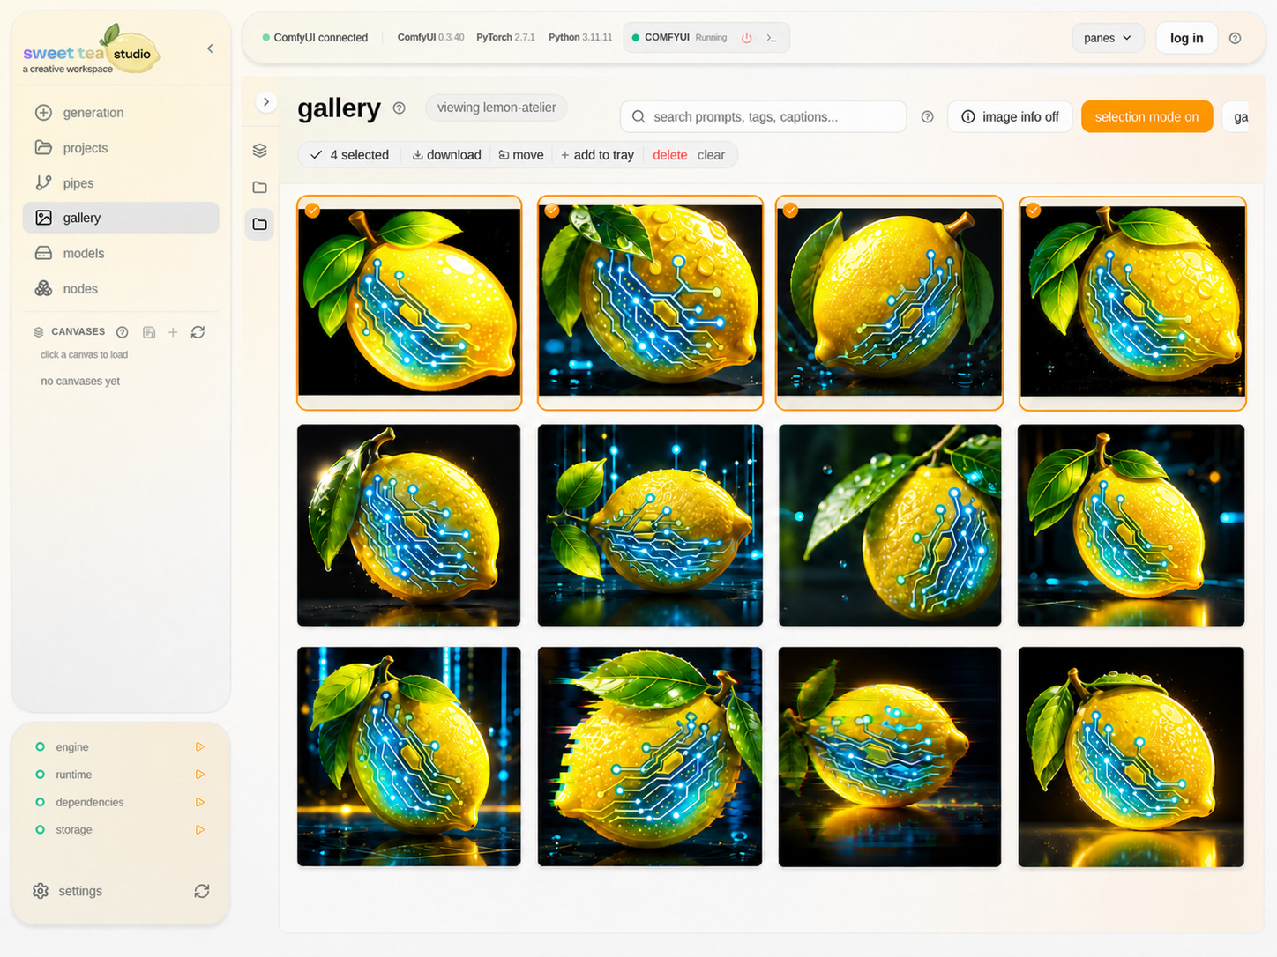
Task: Download the selected images
Action: tap(446, 155)
